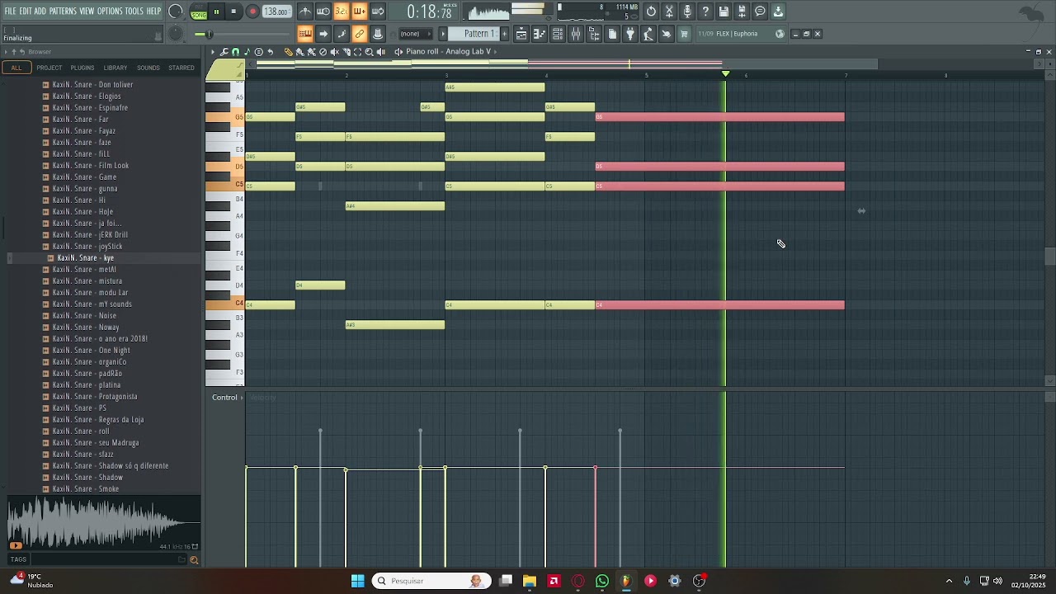This screenshot has height=594, width=1056.
Task: Switch the PAT/SONG mode toggle
Action: 198,12
